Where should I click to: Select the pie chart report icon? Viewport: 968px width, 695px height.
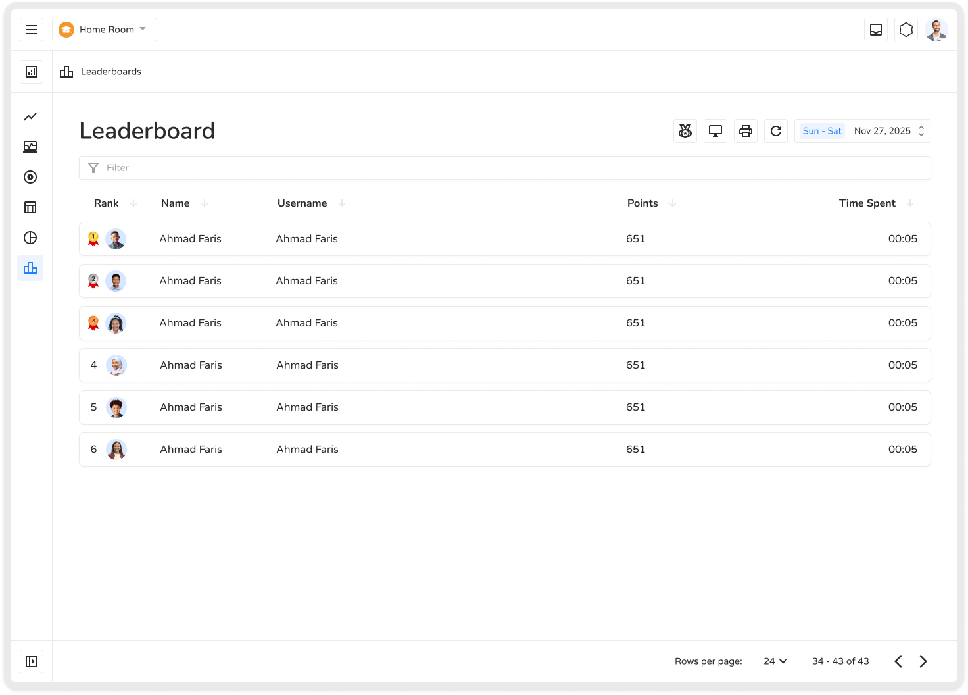pyautogui.click(x=30, y=238)
